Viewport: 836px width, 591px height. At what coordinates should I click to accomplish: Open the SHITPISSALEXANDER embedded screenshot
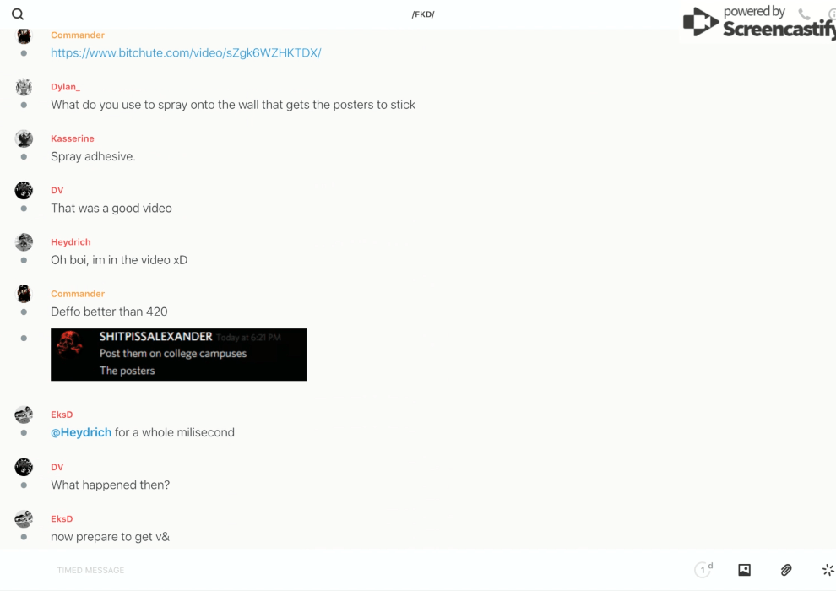pyautogui.click(x=178, y=355)
